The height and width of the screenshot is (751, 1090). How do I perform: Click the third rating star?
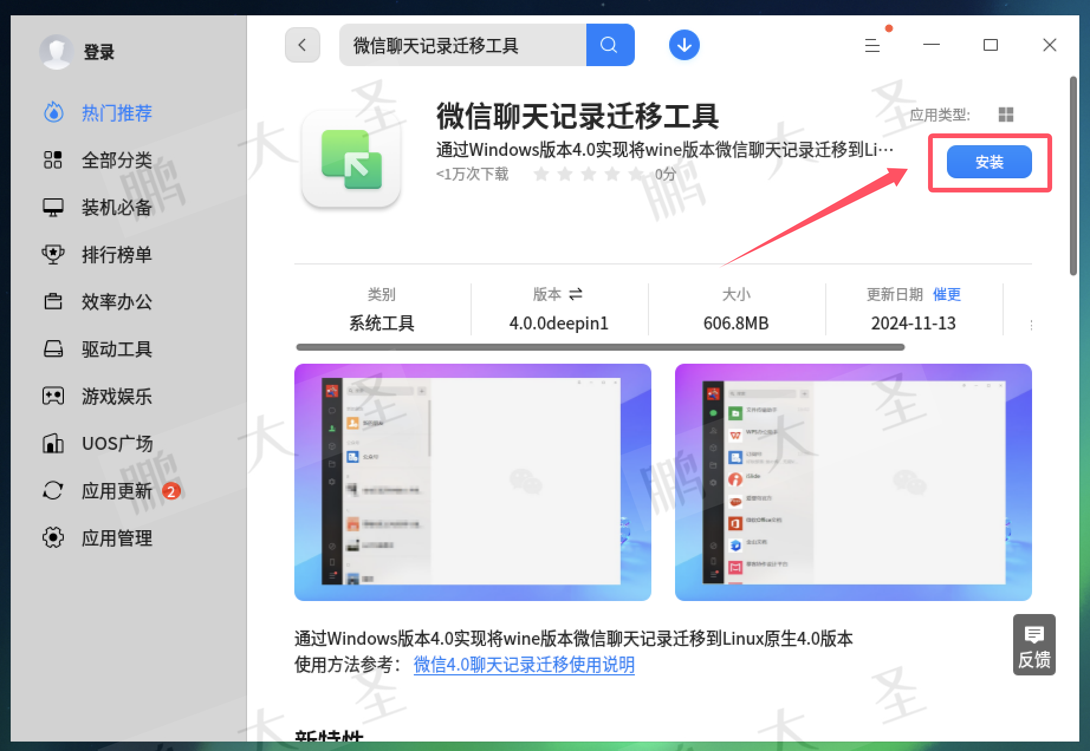[x=588, y=174]
